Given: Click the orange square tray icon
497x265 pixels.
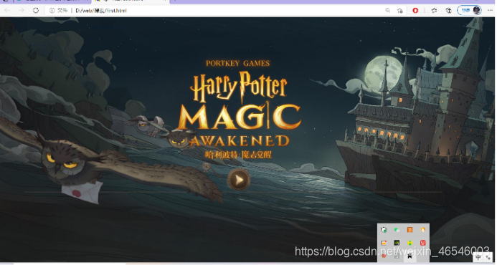Looking at the screenshot, I should click(x=410, y=230).
